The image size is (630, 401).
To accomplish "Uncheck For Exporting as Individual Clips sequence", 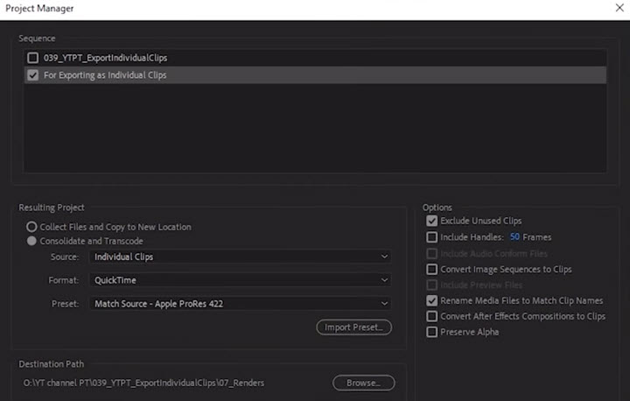I will (x=32, y=75).
